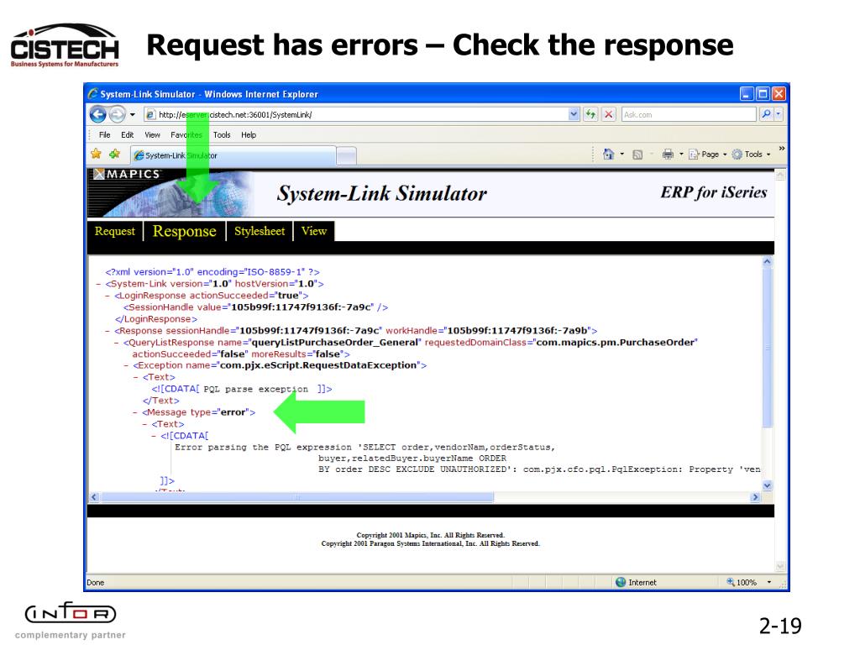This screenshot has width=860, height=645.
Task: Open the Help menu
Action: coord(249,135)
